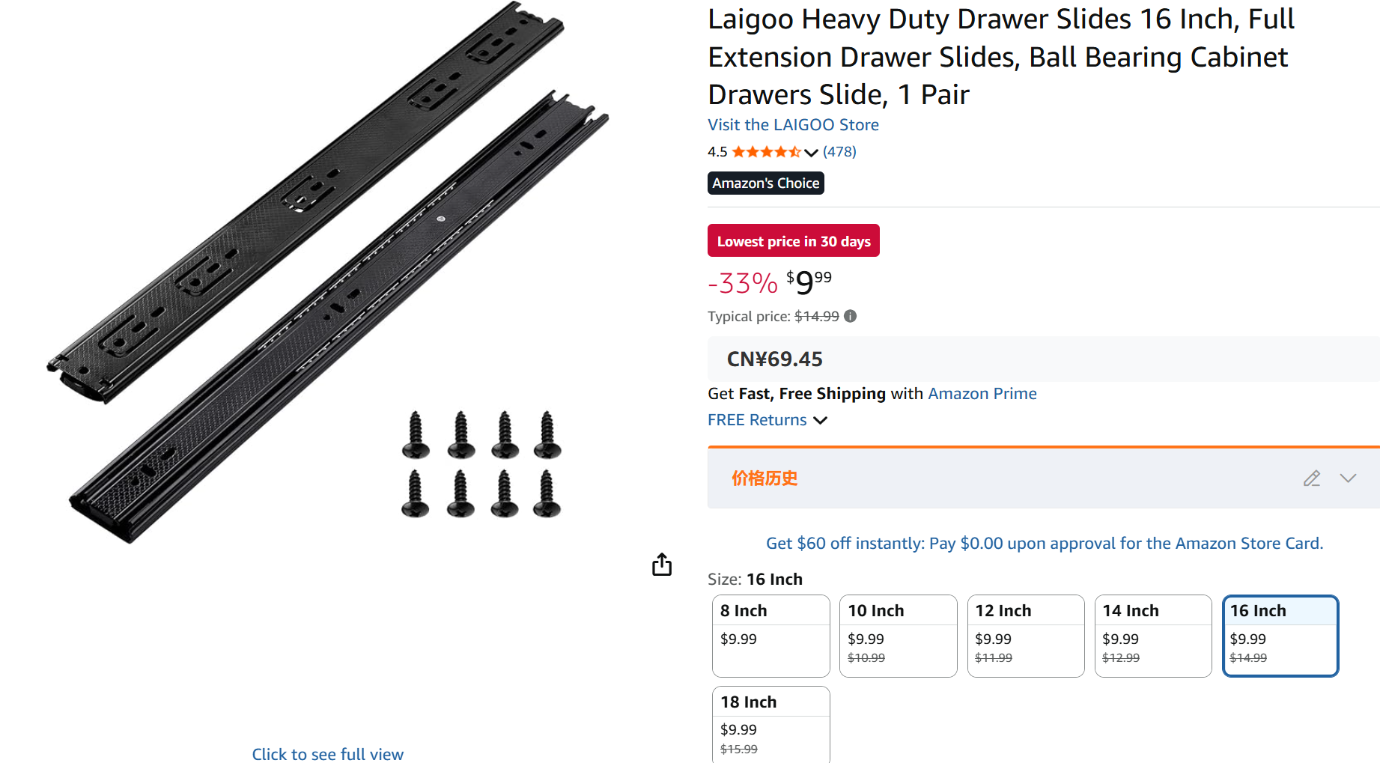Click the share icon below product image
The image size is (1380, 763).
(662, 565)
